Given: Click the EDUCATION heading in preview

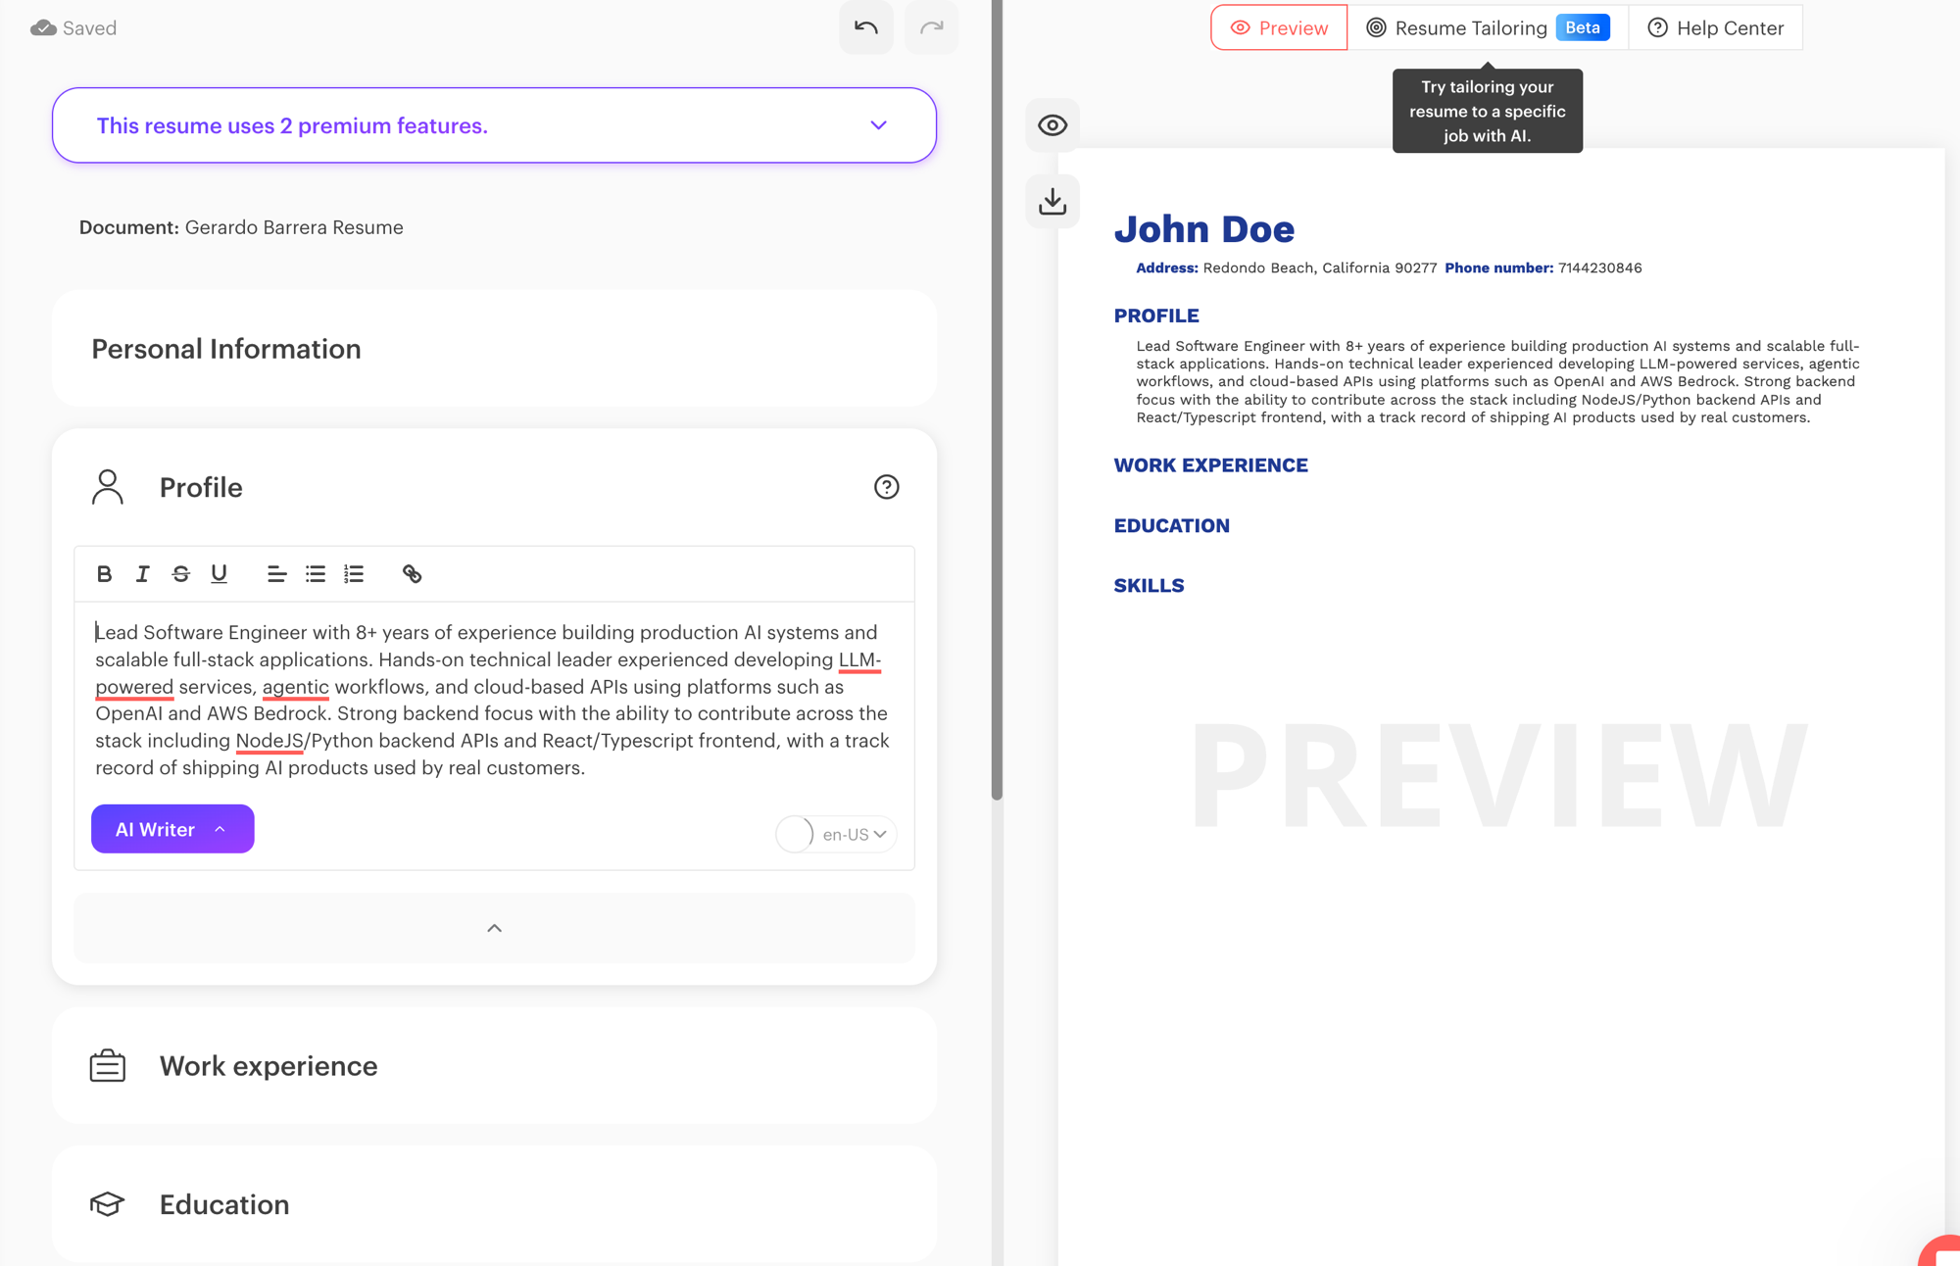Looking at the screenshot, I should 1171,525.
